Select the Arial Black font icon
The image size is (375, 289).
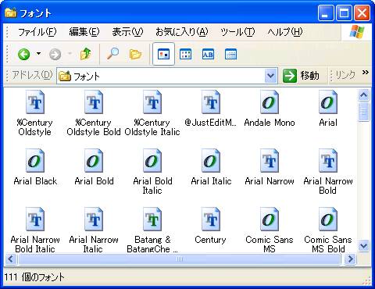point(35,161)
